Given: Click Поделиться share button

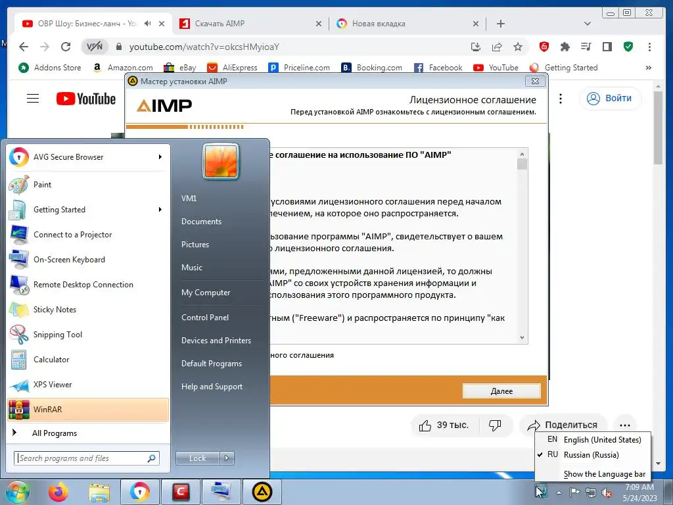Looking at the screenshot, I should 563,425.
